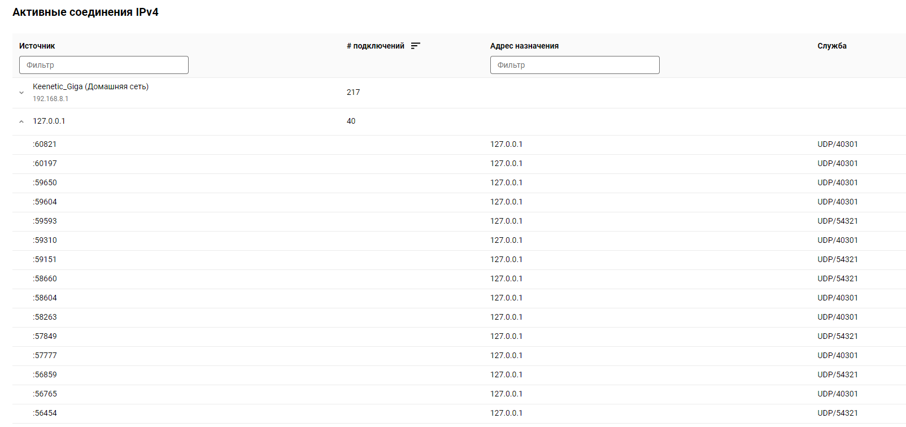Expand the Keenetic_Giga source row
906x427 pixels.
click(21, 93)
